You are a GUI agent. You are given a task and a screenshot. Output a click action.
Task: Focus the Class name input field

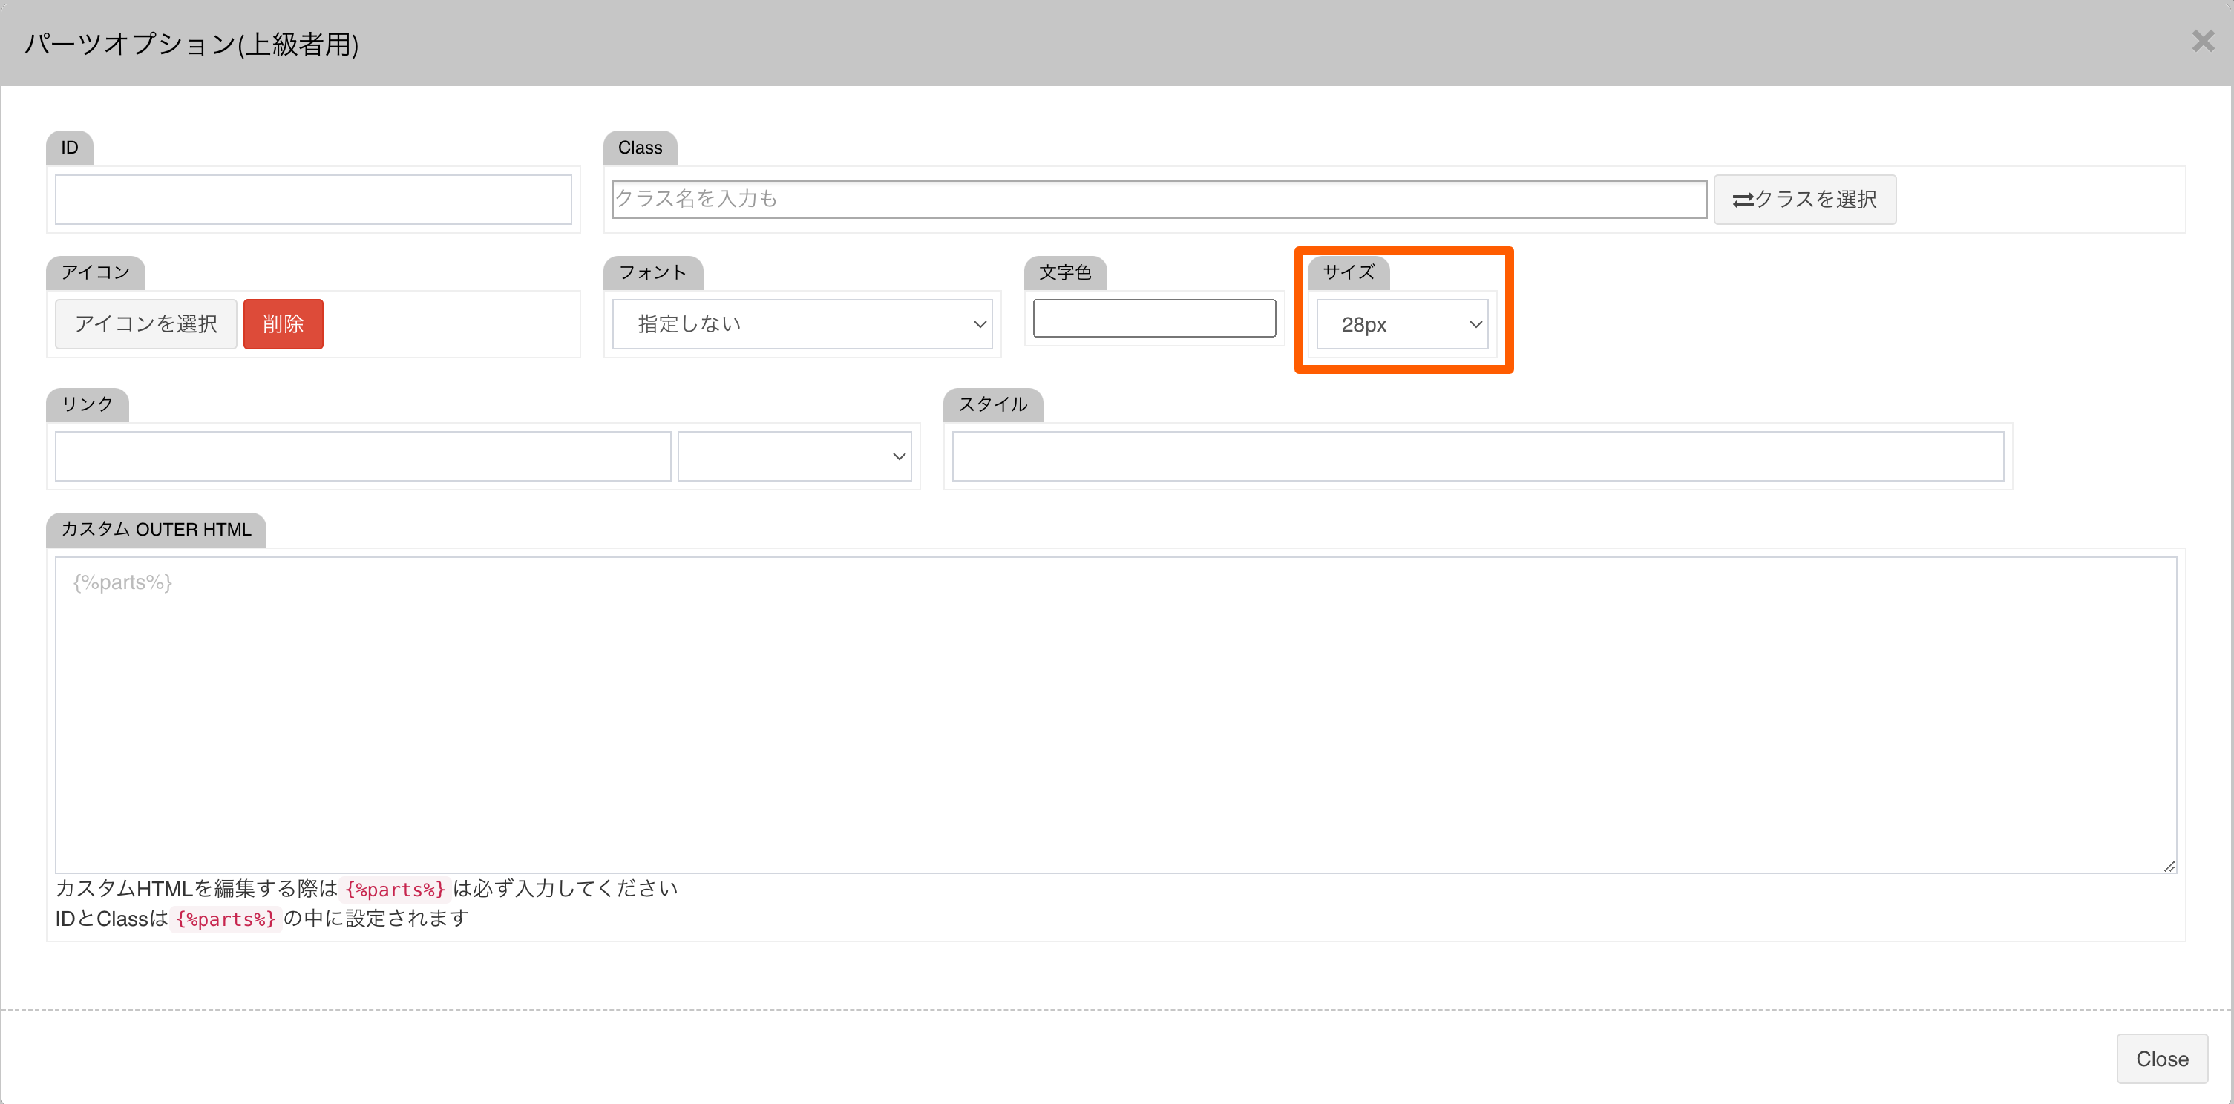point(1159,200)
